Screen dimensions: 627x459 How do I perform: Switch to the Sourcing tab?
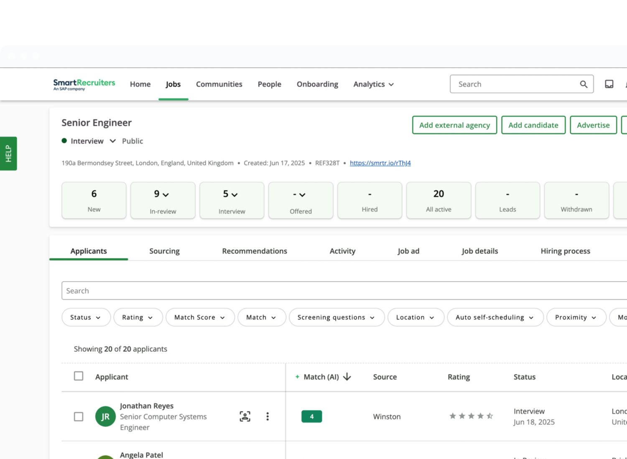164,251
